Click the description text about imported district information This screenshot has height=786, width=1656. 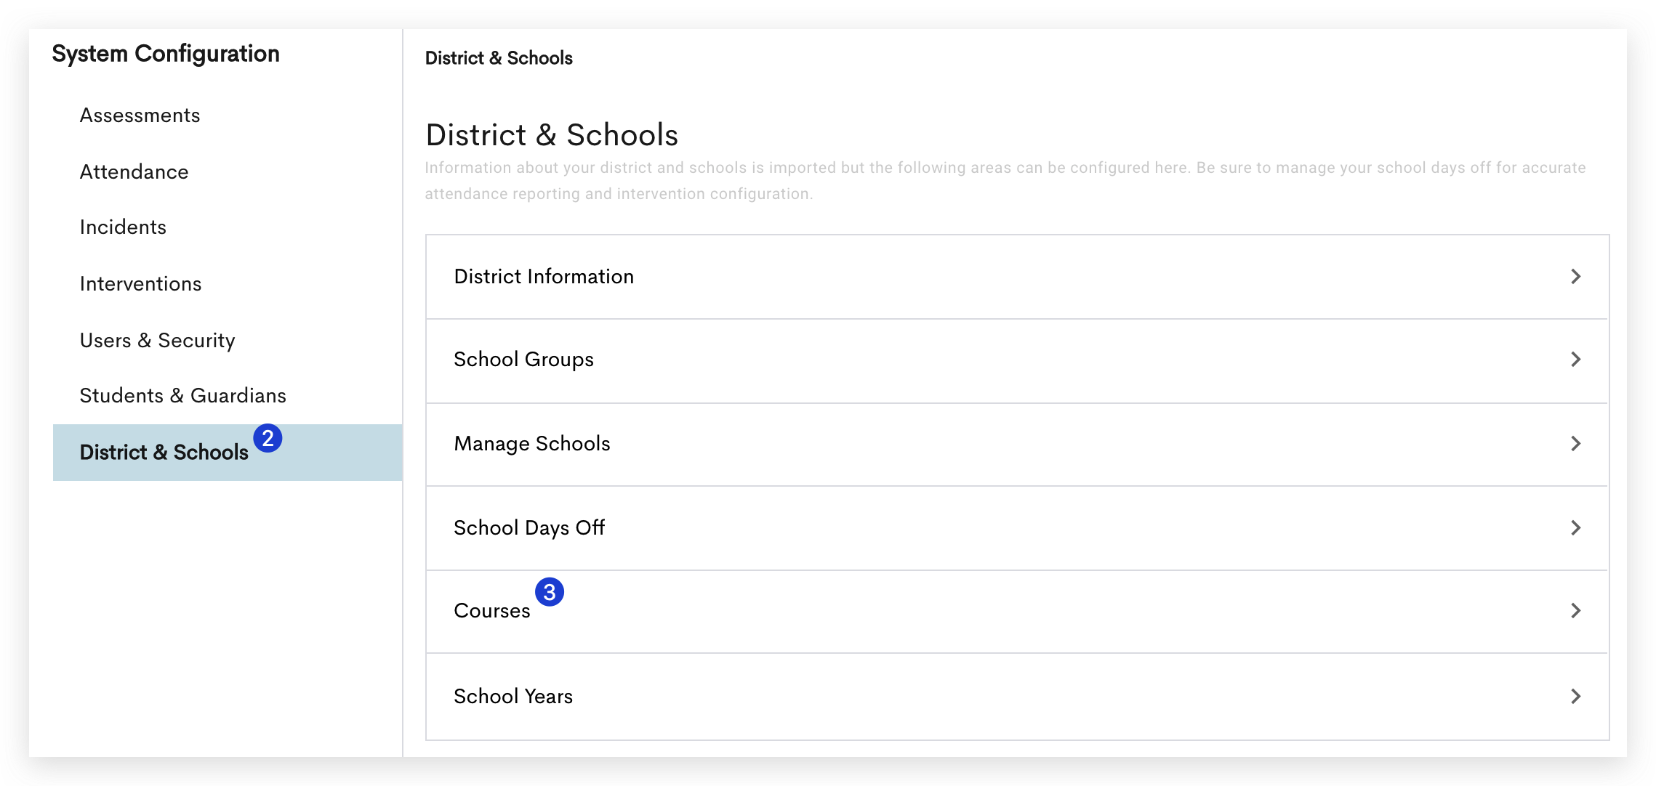click(1005, 181)
